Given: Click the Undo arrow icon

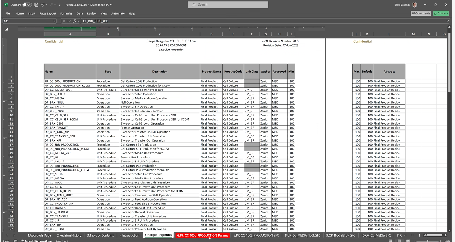Looking at the screenshot, I should coord(42,5).
